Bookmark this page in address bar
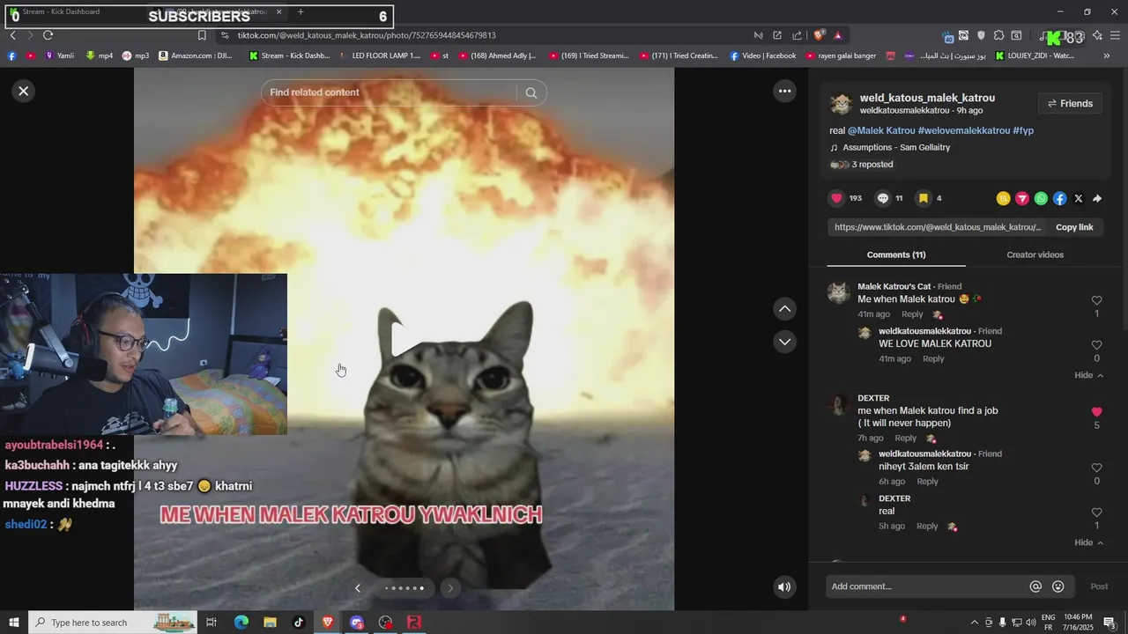This screenshot has width=1128, height=634. (x=202, y=35)
